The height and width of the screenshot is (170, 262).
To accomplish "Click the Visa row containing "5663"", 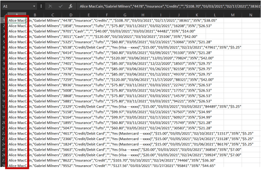I will click(125, 150).
